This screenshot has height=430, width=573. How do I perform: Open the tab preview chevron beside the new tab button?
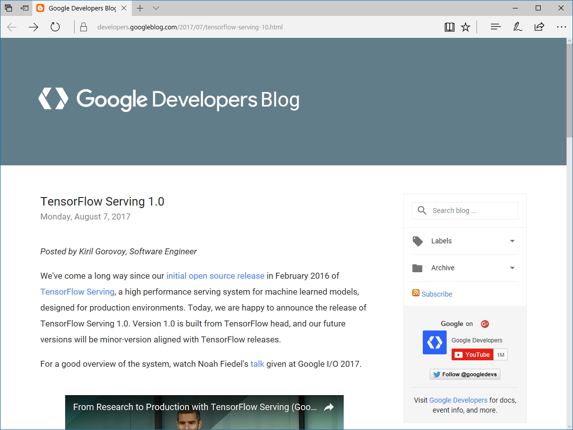tap(156, 8)
